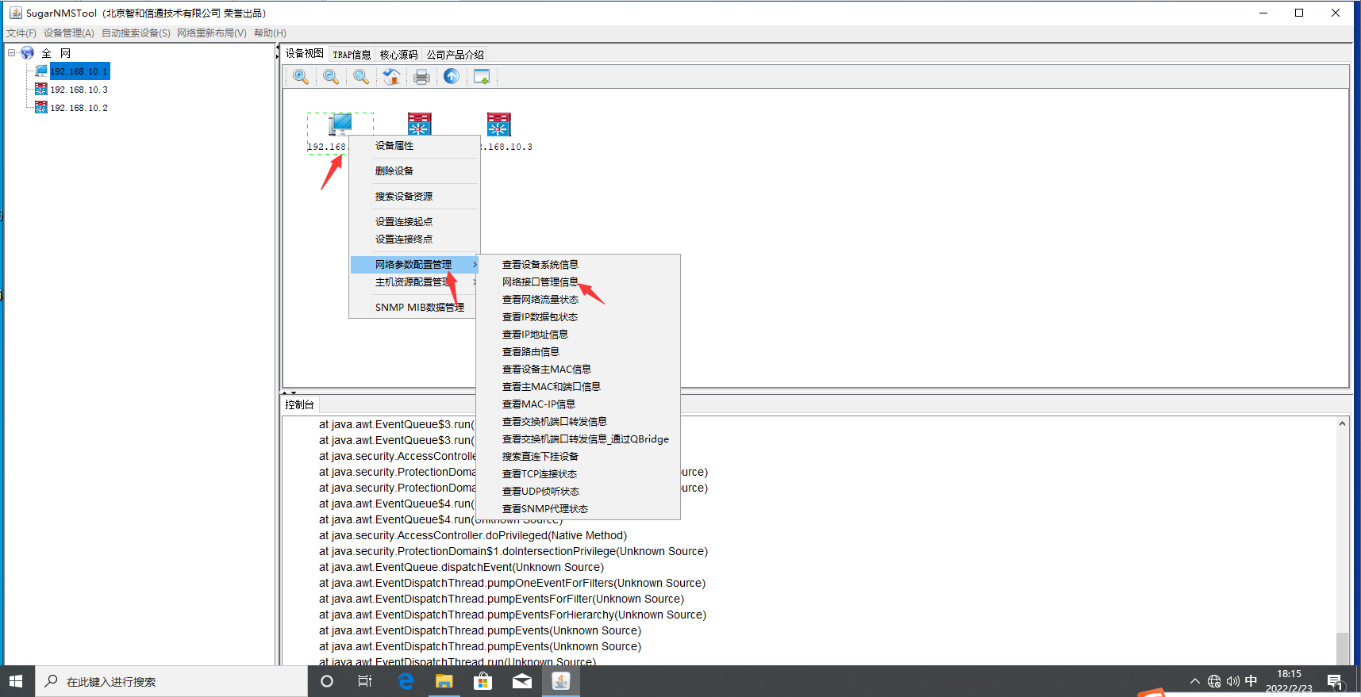
Task: Click the globe icon of the 全网 tree root
Action: coord(27,53)
